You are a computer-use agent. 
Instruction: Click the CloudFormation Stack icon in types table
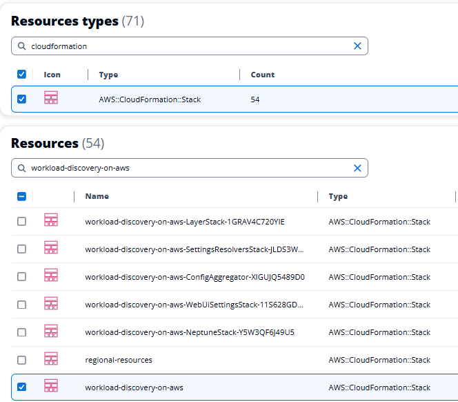tap(51, 97)
